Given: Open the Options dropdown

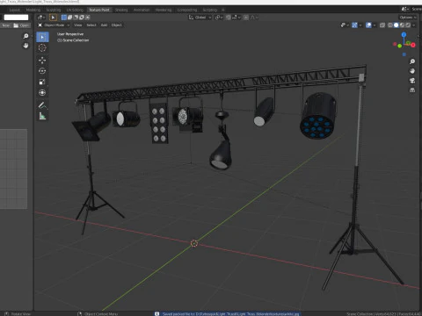Looking at the screenshot, I should [408, 18].
